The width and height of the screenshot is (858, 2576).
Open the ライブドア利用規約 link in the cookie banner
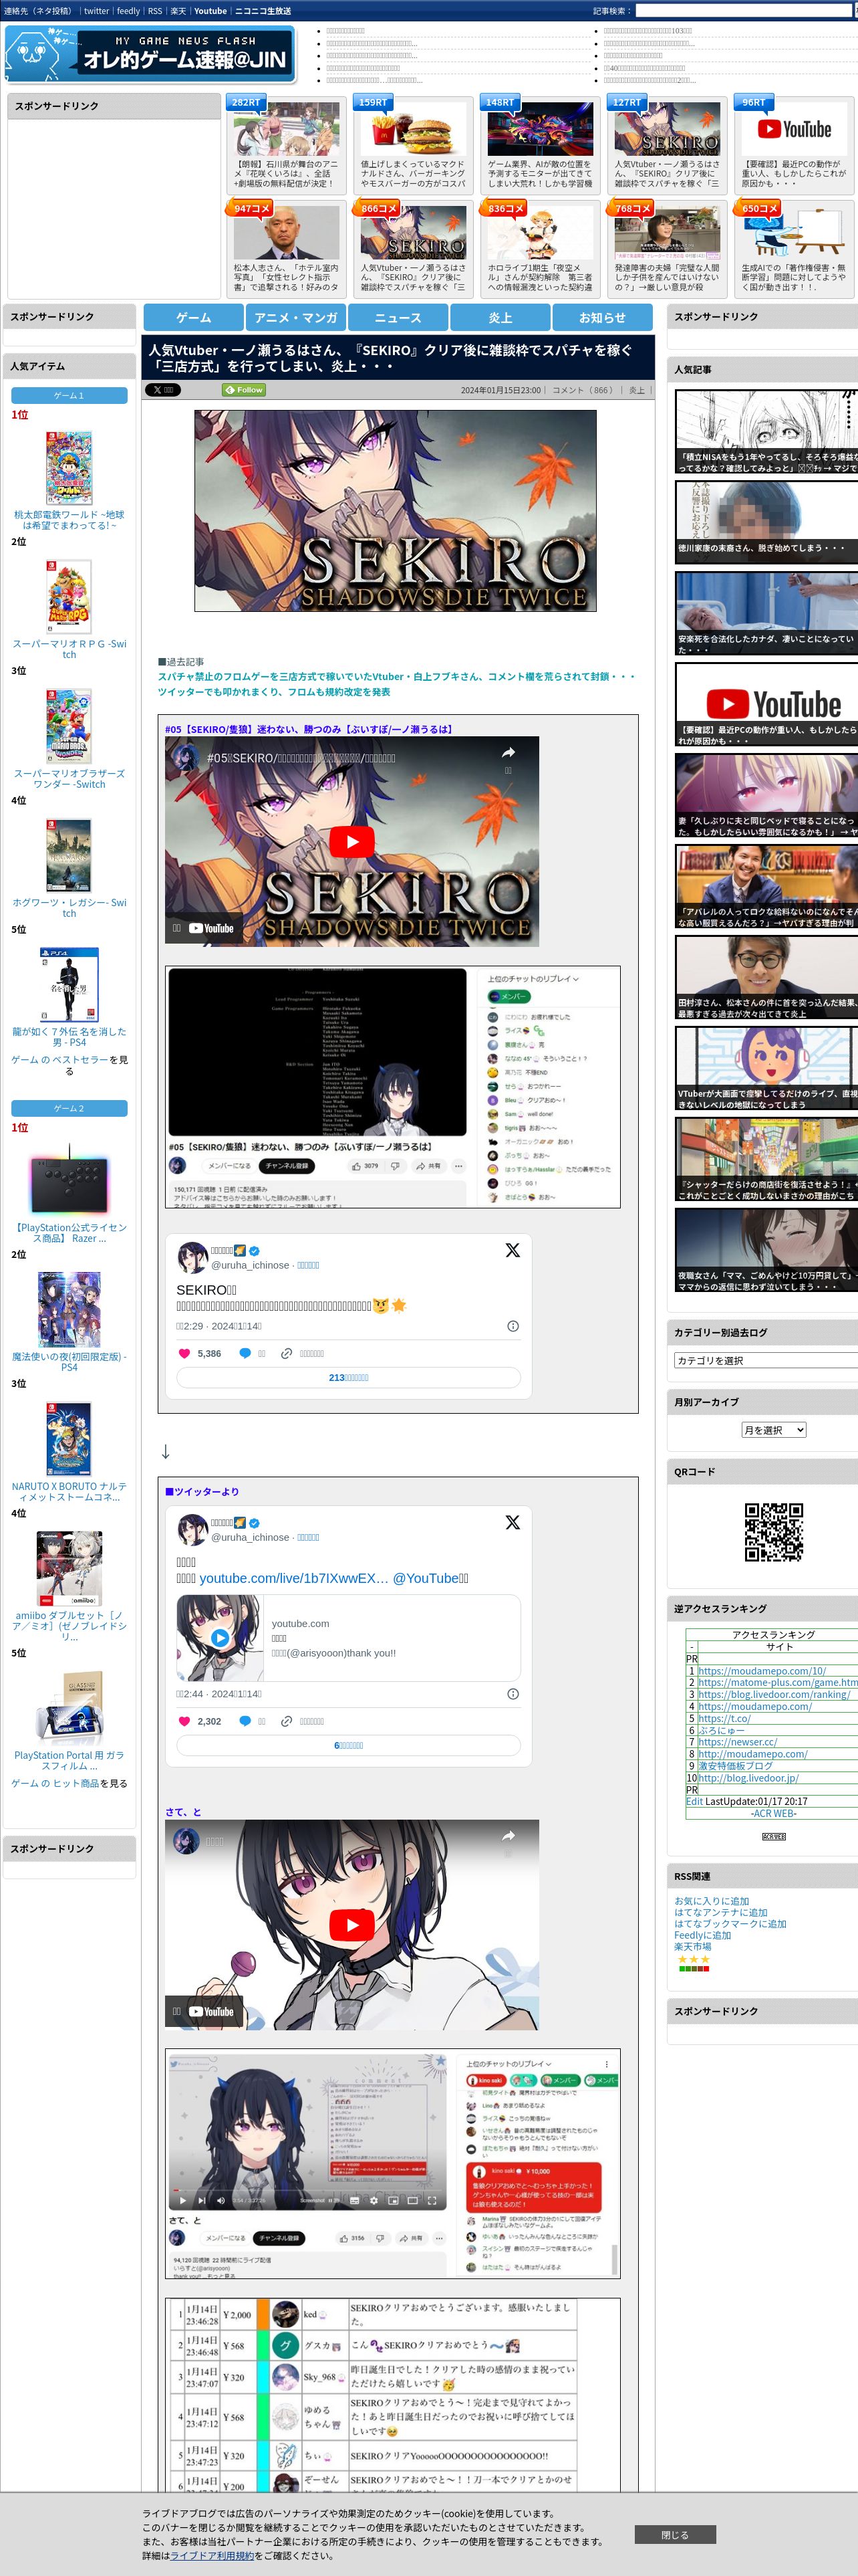(x=212, y=2555)
